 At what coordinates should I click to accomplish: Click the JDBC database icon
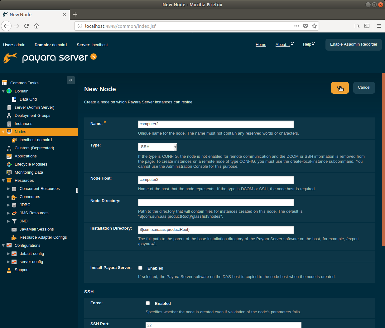14,205
